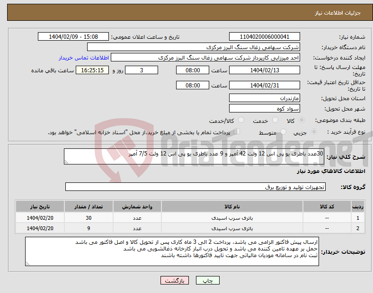
Task: Select the کالا/خدمت radio button
Action: click(241, 120)
